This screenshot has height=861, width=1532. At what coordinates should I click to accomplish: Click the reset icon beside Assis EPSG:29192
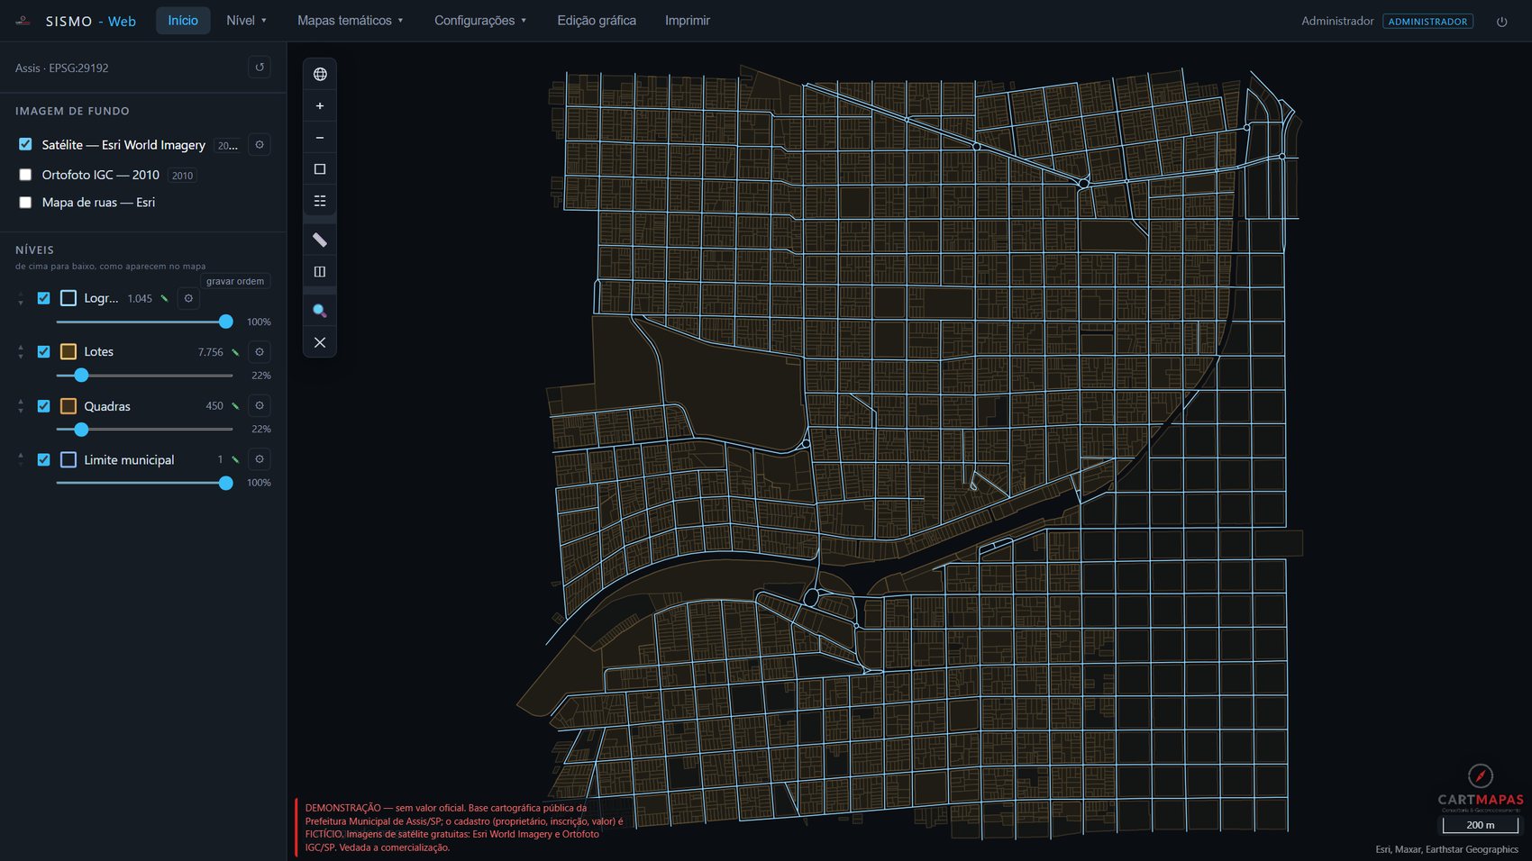(x=260, y=68)
